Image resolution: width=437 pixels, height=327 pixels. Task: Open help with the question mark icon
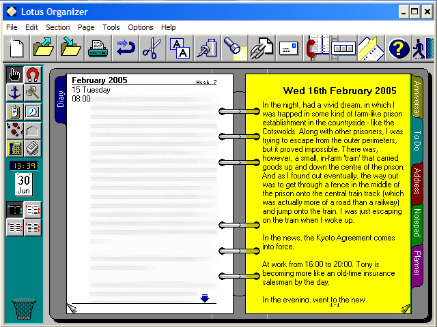(x=399, y=48)
